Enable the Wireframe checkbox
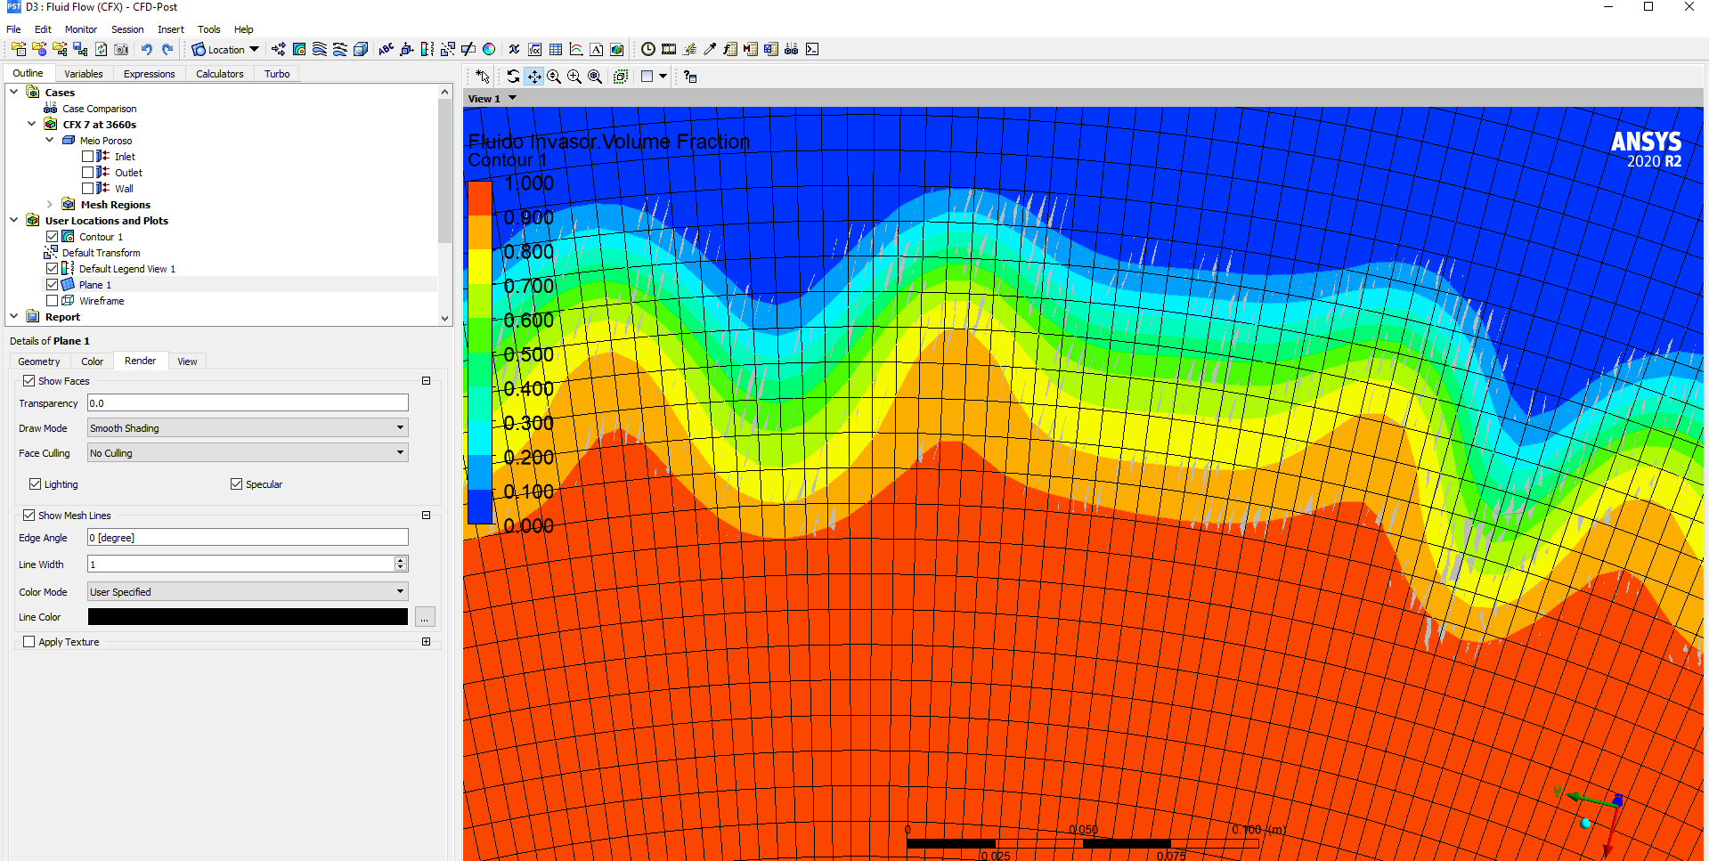The height and width of the screenshot is (861, 1709). [53, 301]
